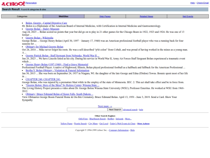Open the Related News tab
Viewport: 210px width, 158px height.
coord(146,16)
